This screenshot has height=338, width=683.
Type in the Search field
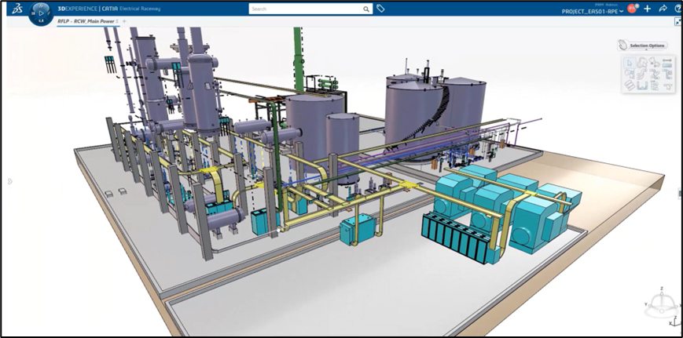(305, 9)
